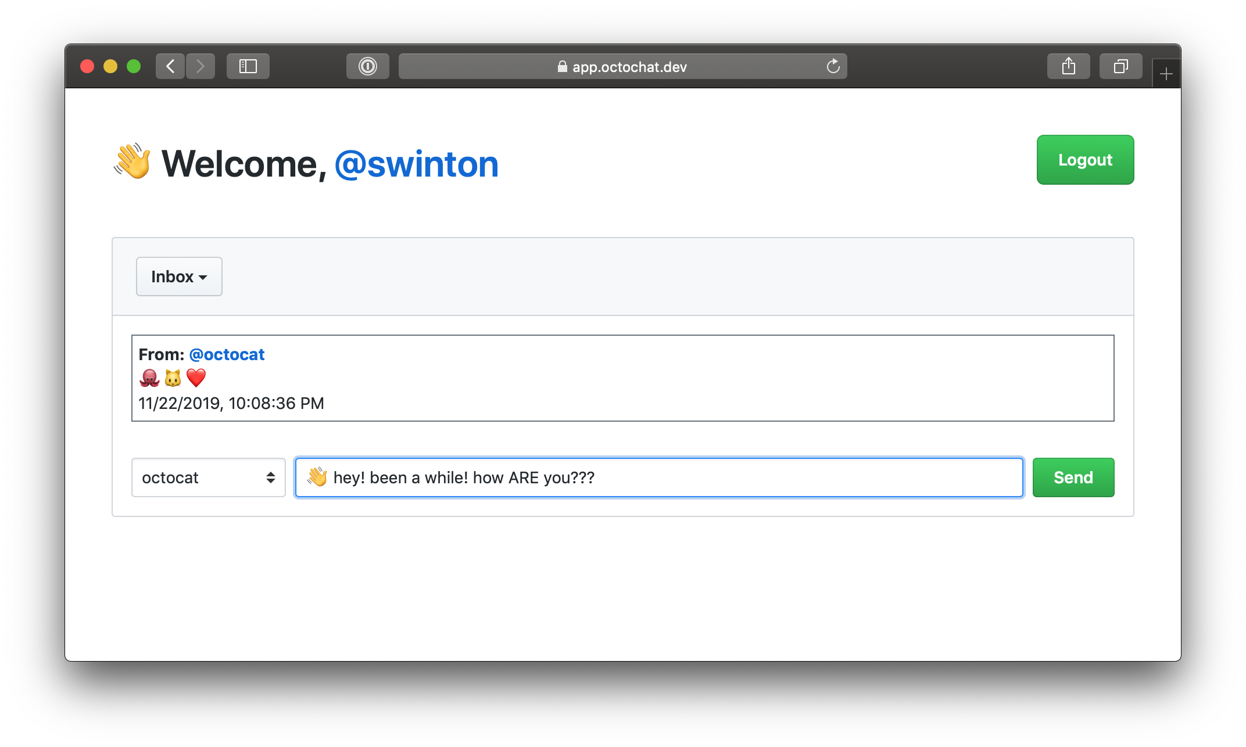The image size is (1246, 747).
Task: Open the 1Password extension icon
Action: 368,66
